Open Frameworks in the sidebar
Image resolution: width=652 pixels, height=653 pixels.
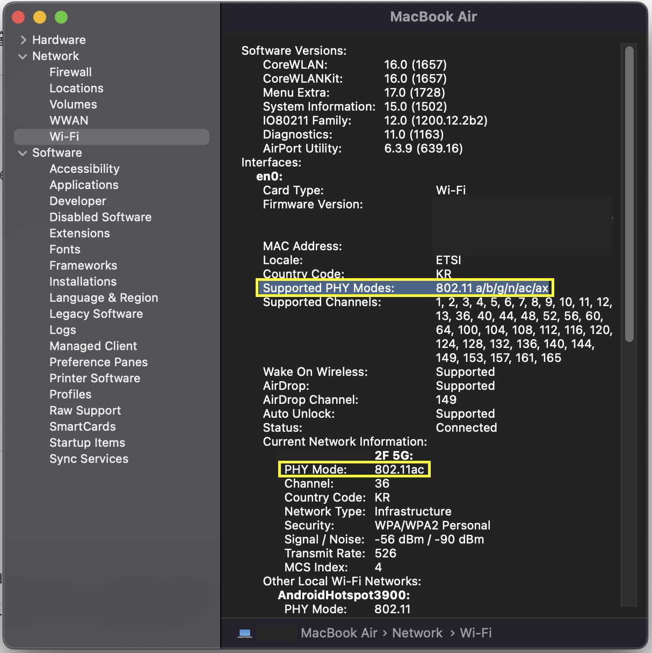[x=83, y=265]
